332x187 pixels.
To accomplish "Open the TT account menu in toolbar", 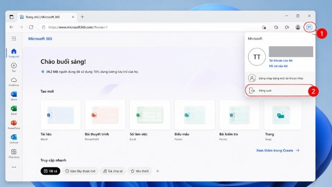I will point(309,27).
